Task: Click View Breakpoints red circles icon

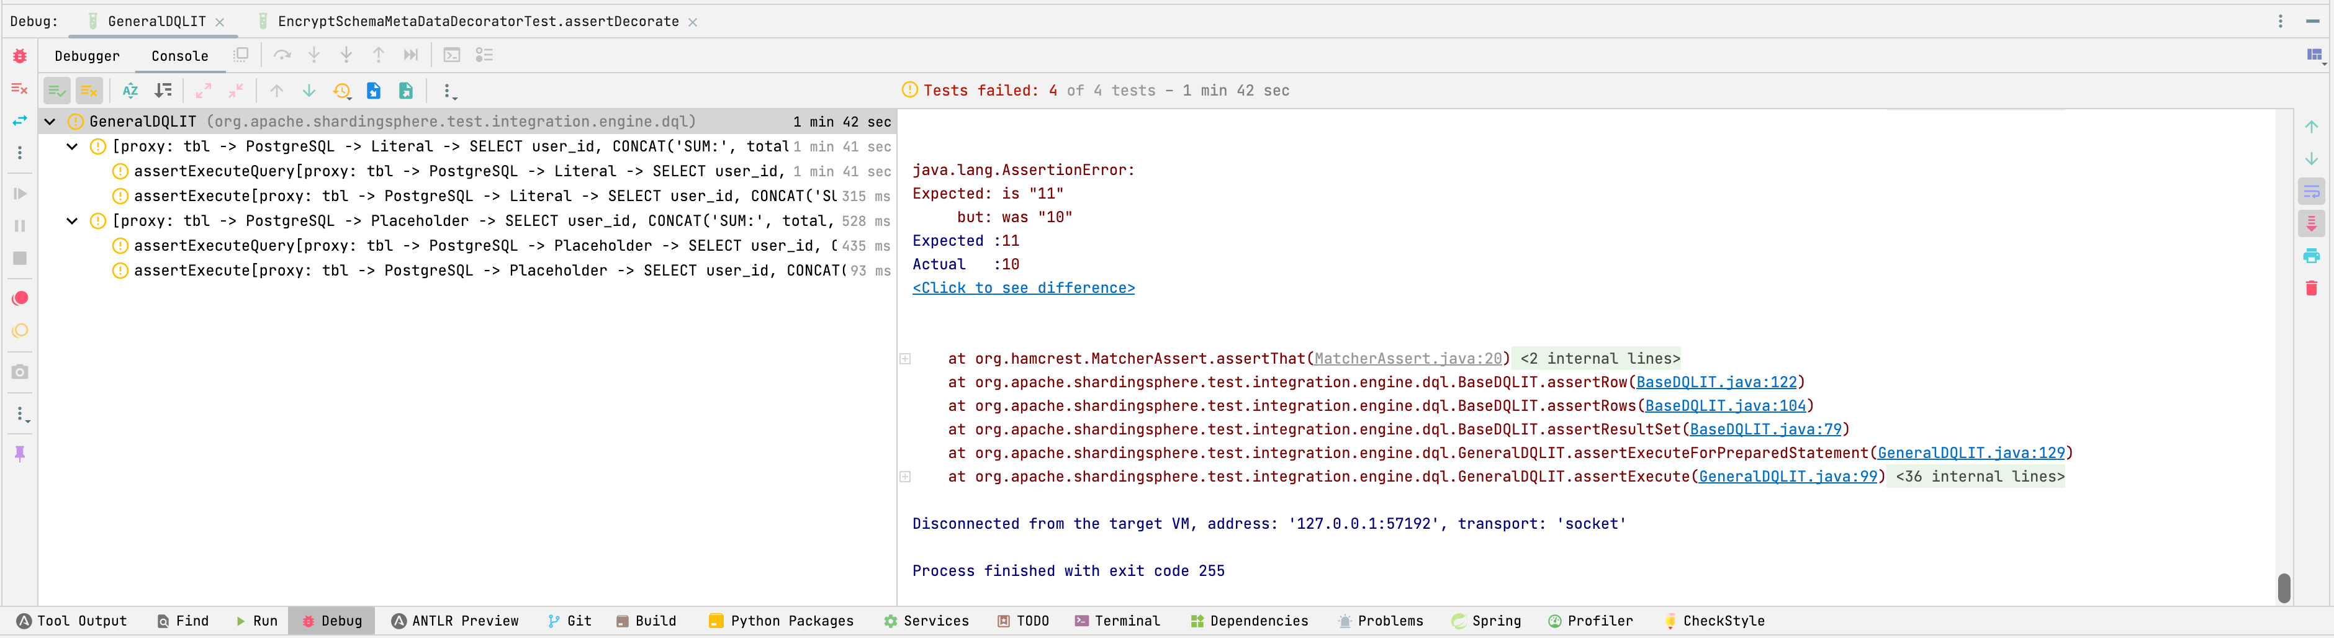Action: [x=20, y=298]
